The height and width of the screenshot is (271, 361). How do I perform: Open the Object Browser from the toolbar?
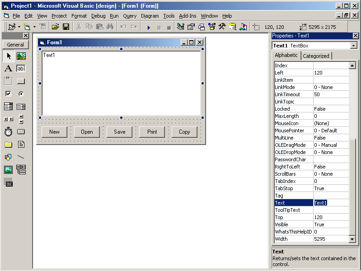click(x=212, y=27)
